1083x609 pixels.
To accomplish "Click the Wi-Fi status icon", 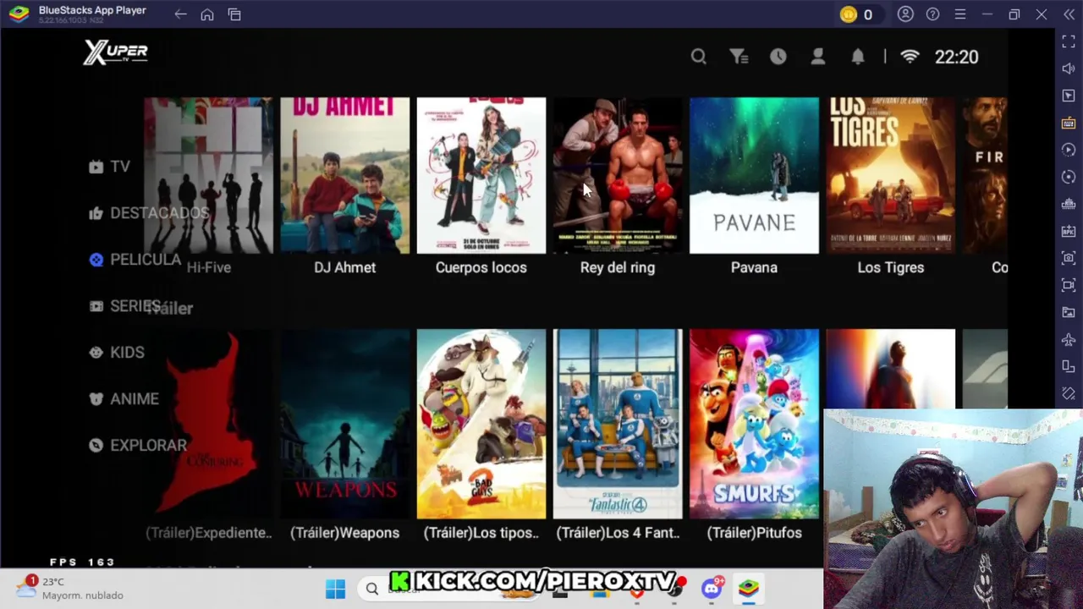I will (910, 57).
